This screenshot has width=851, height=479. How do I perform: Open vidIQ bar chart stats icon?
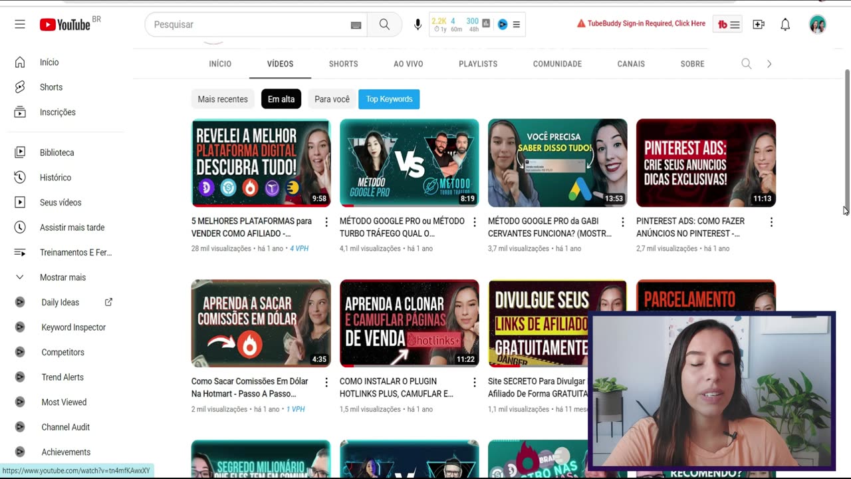click(486, 24)
